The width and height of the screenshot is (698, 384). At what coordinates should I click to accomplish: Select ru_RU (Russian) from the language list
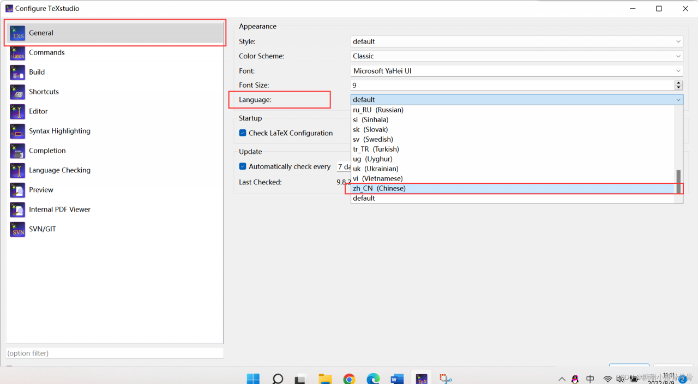pos(513,110)
